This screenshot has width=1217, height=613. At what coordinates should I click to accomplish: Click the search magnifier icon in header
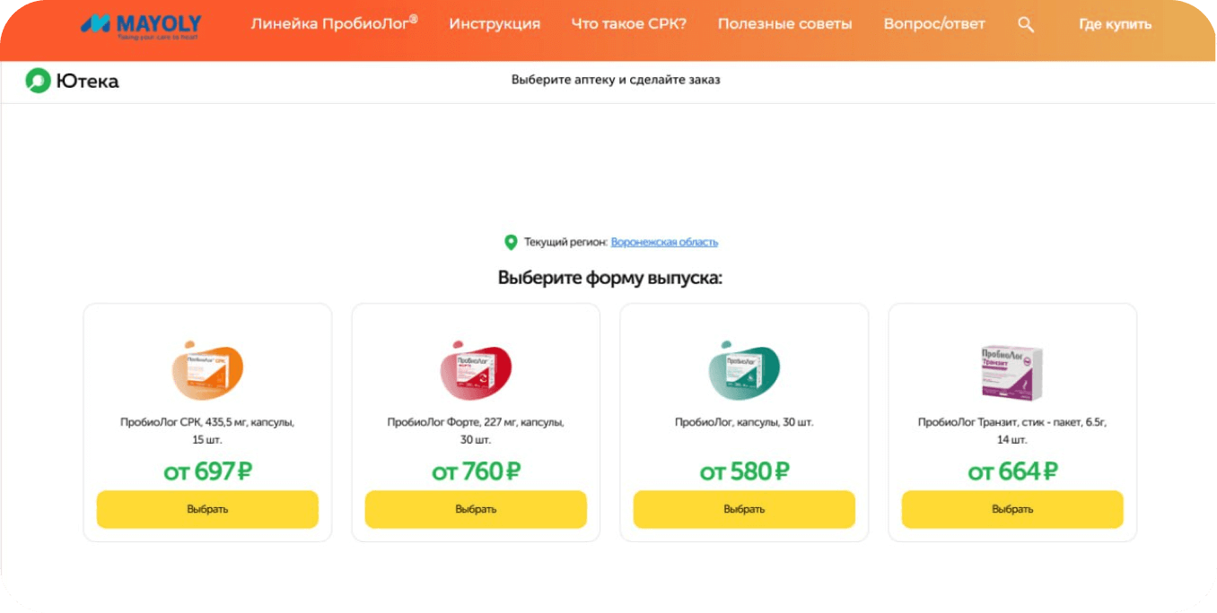tap(1026, 25)
